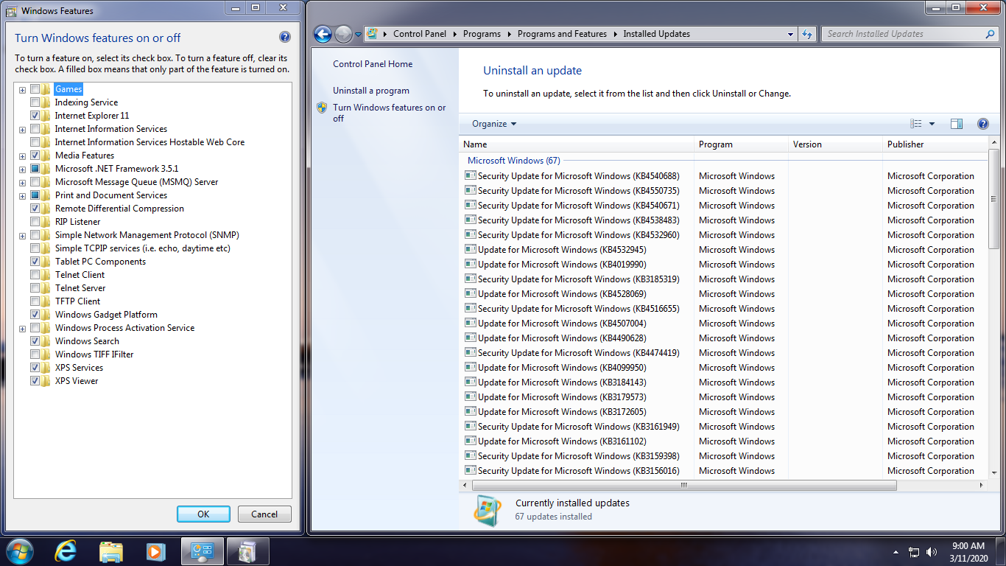Expand the Games tree node
Image resolution: width=1006 pixels, height=566 pixels.
tap(23, 90)
